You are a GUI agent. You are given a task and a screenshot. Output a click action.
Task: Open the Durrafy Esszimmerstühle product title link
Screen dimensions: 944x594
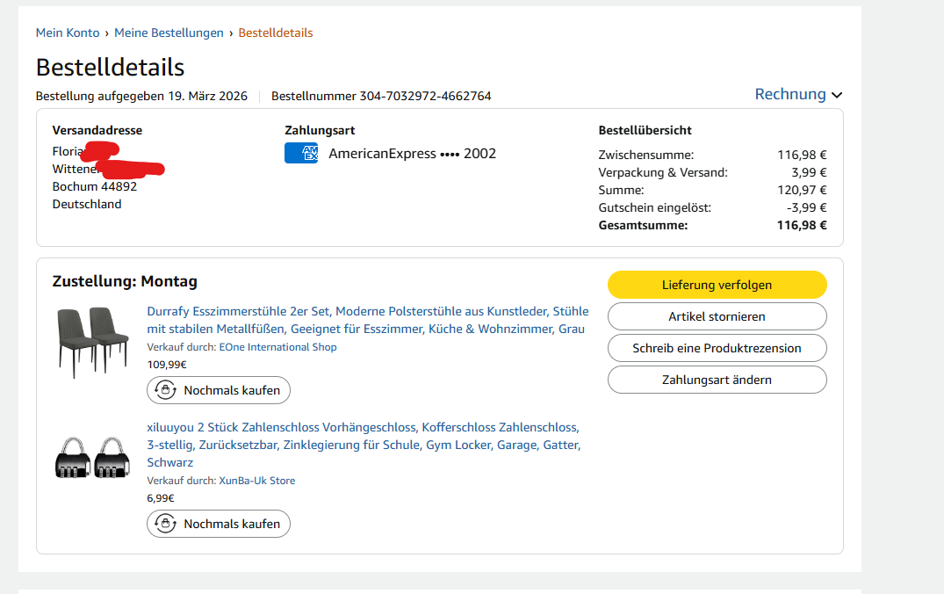point(367,320)
